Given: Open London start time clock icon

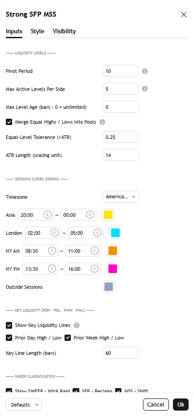Looking at the screenshot, I should [x=55, y=233].
